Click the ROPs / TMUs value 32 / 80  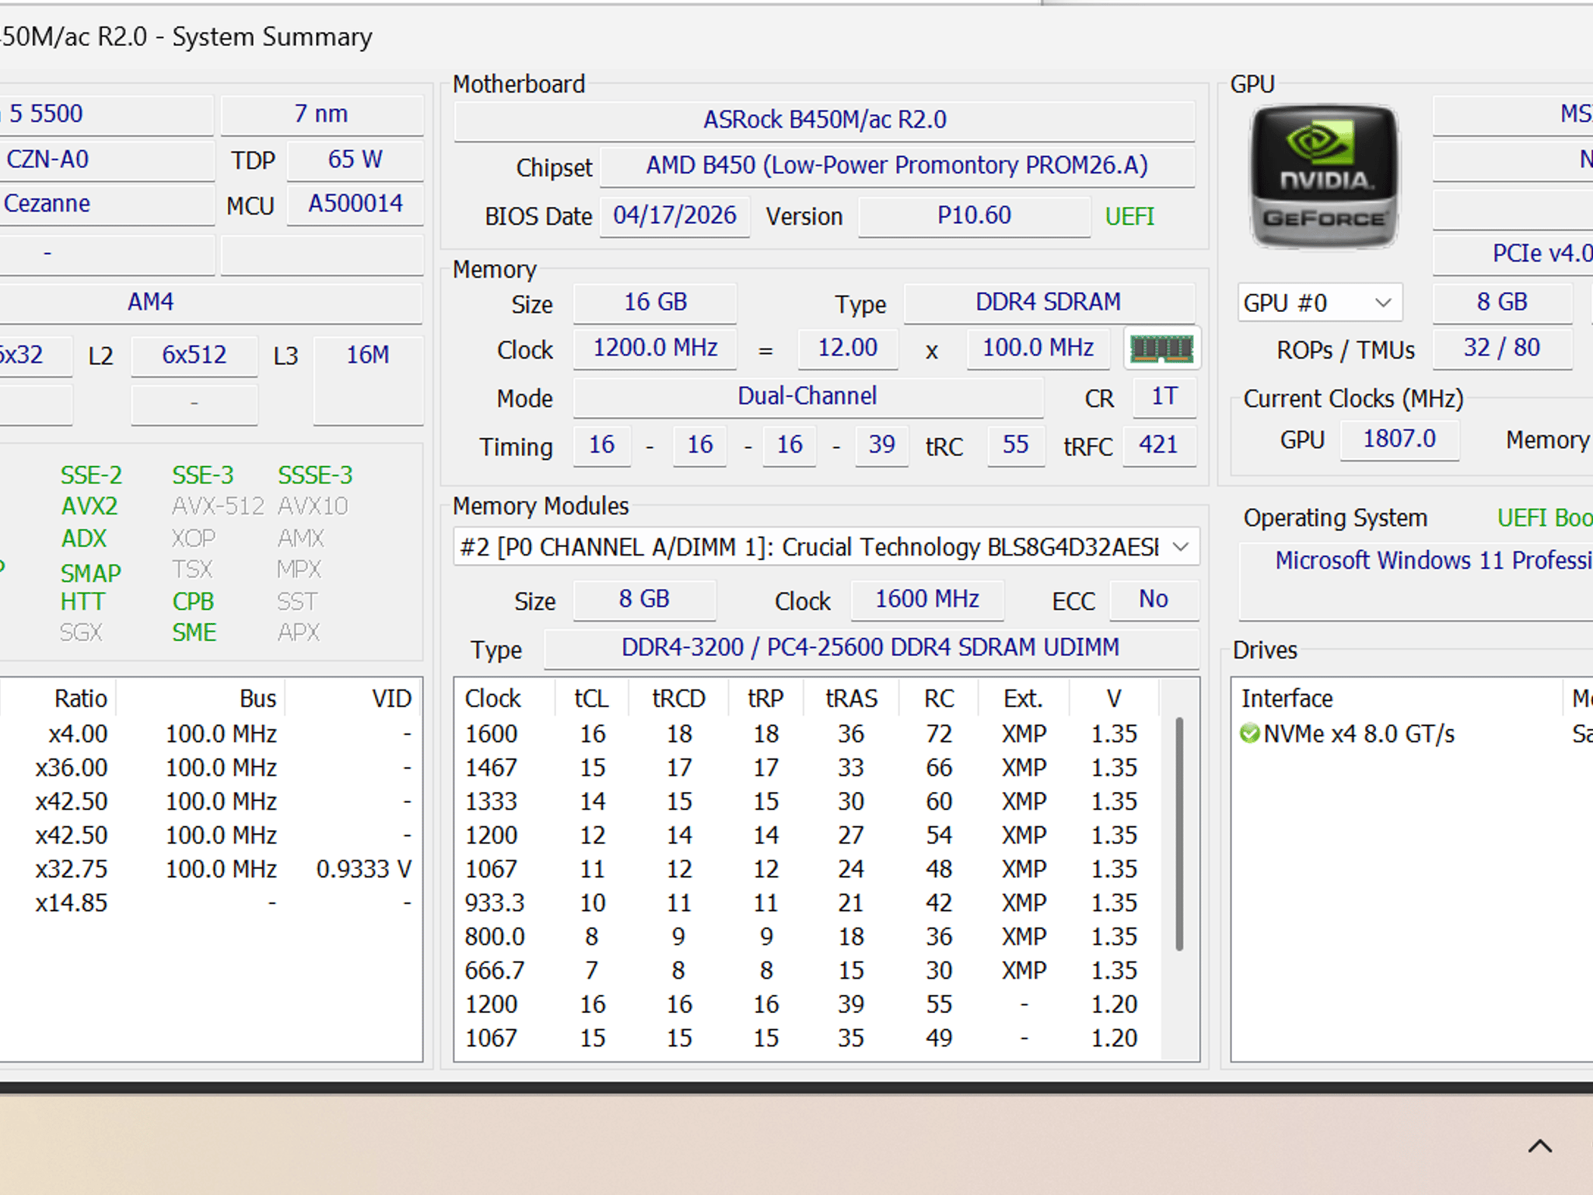point(1501,349)
